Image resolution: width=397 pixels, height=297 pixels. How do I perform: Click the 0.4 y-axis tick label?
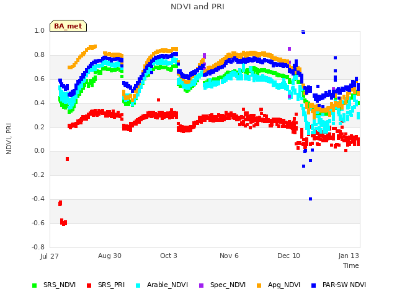click(x=40, y=103)
